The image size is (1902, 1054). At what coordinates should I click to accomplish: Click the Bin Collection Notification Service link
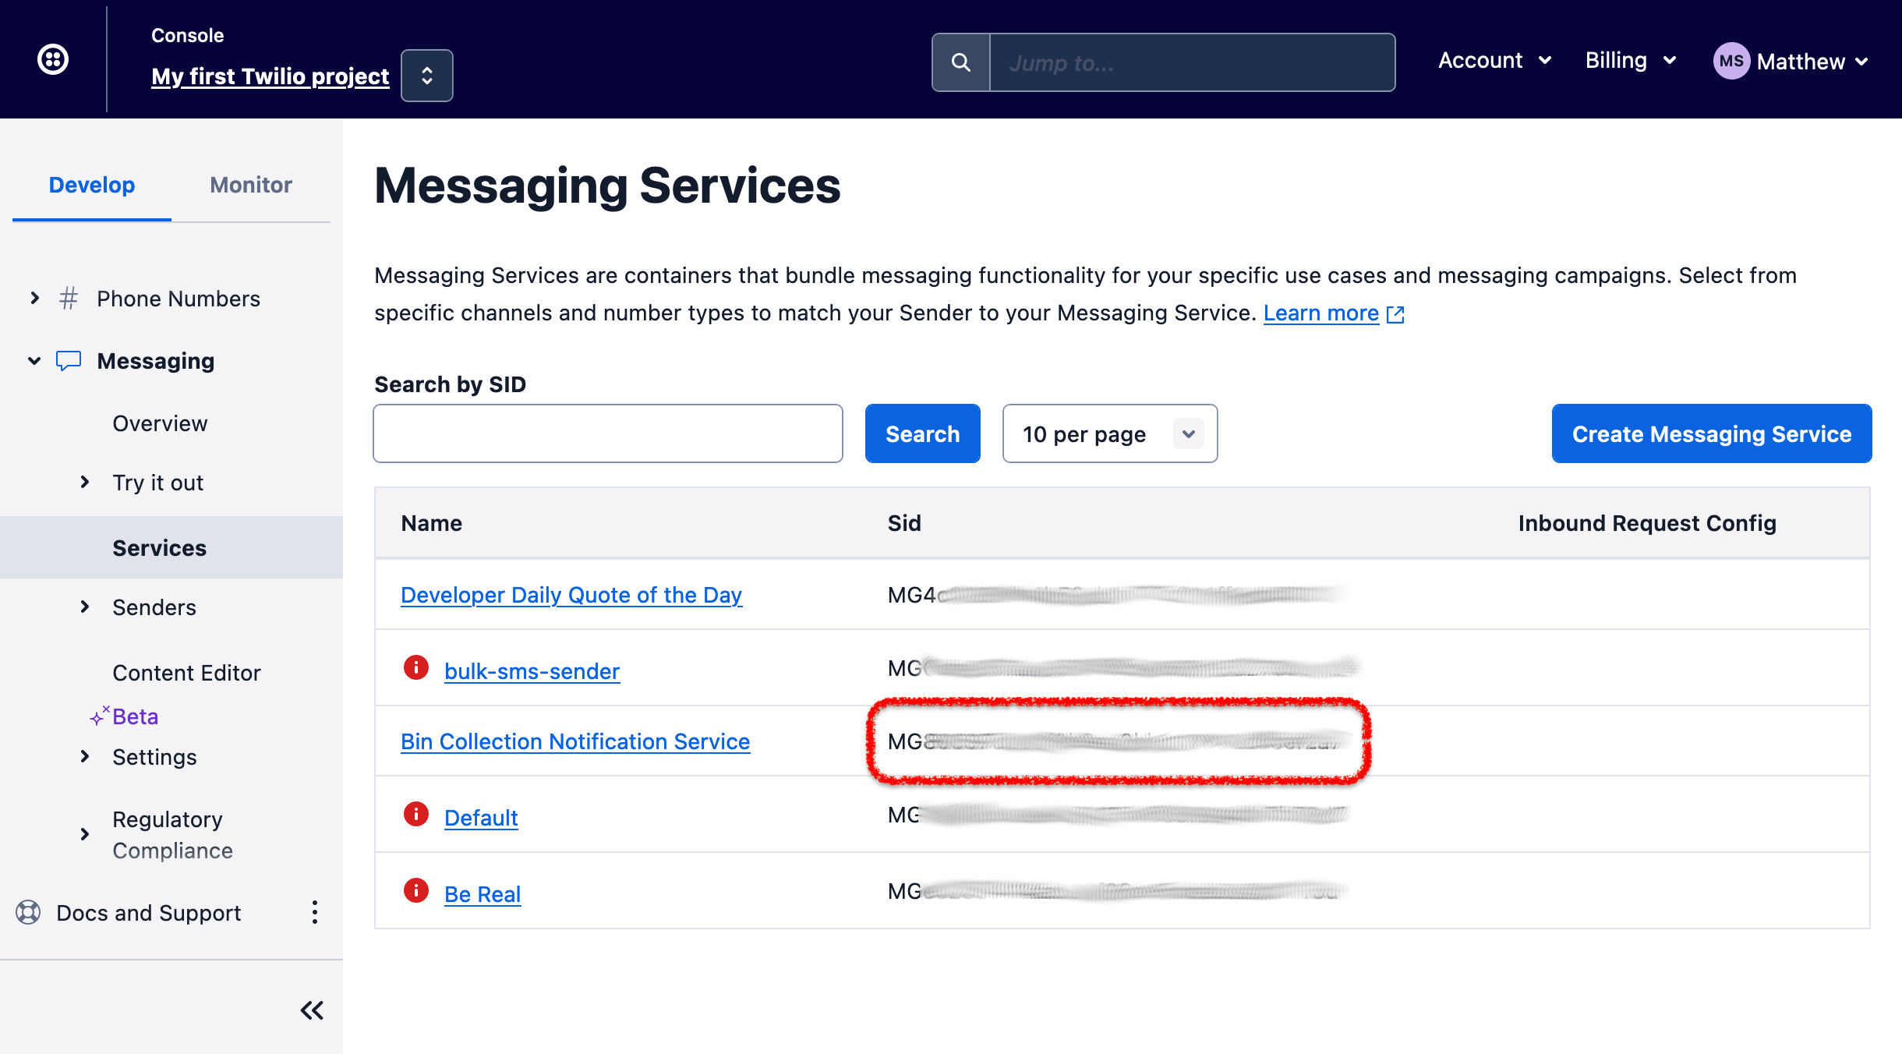coord(578,741)
